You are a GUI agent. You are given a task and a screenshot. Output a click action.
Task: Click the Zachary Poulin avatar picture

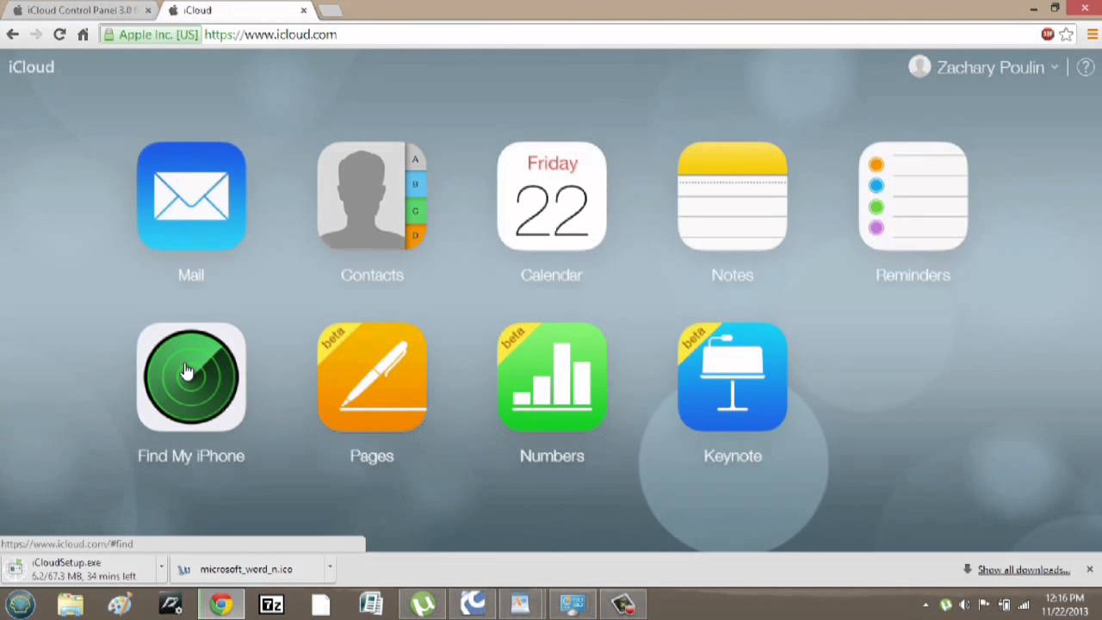click(x=919, y=67)
